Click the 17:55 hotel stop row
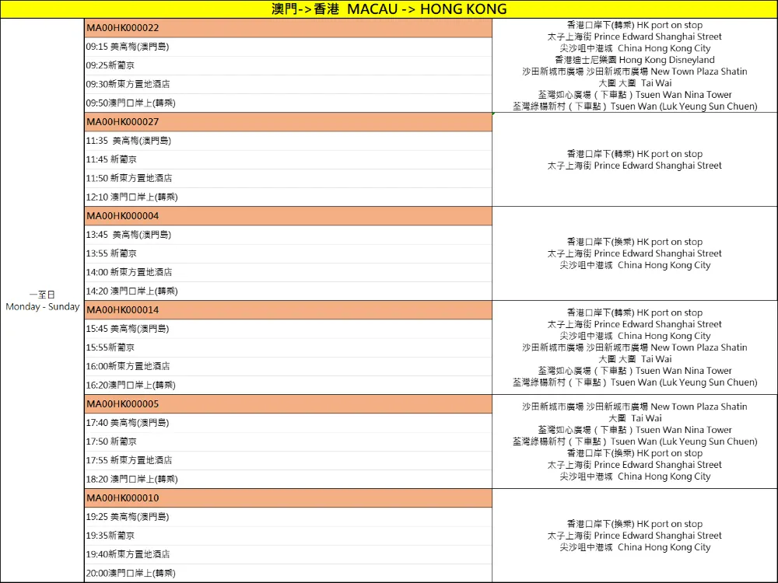778x583 pixels. point(289,460)
